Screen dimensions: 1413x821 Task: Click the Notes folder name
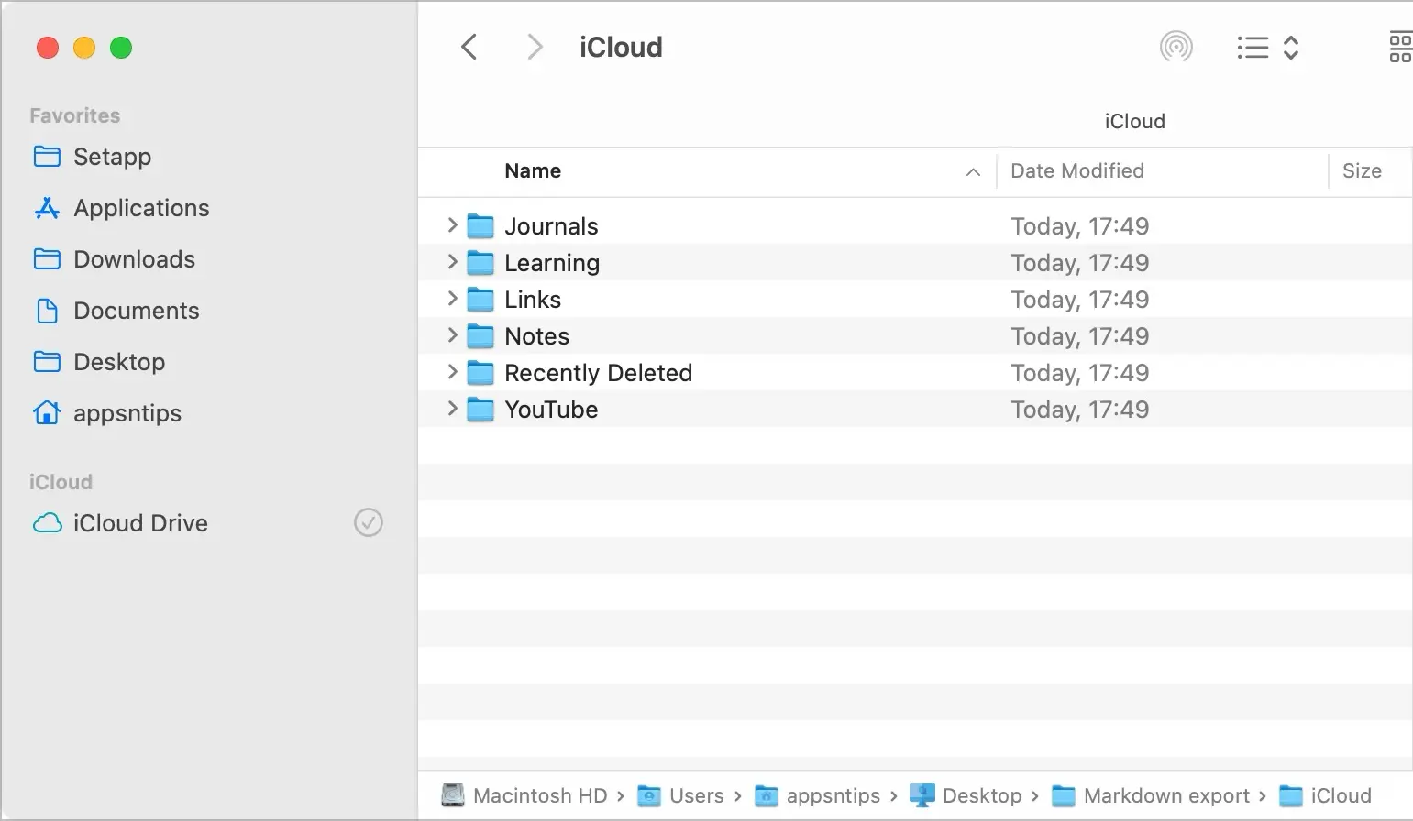pyautogui.click(x=536, y=336)
